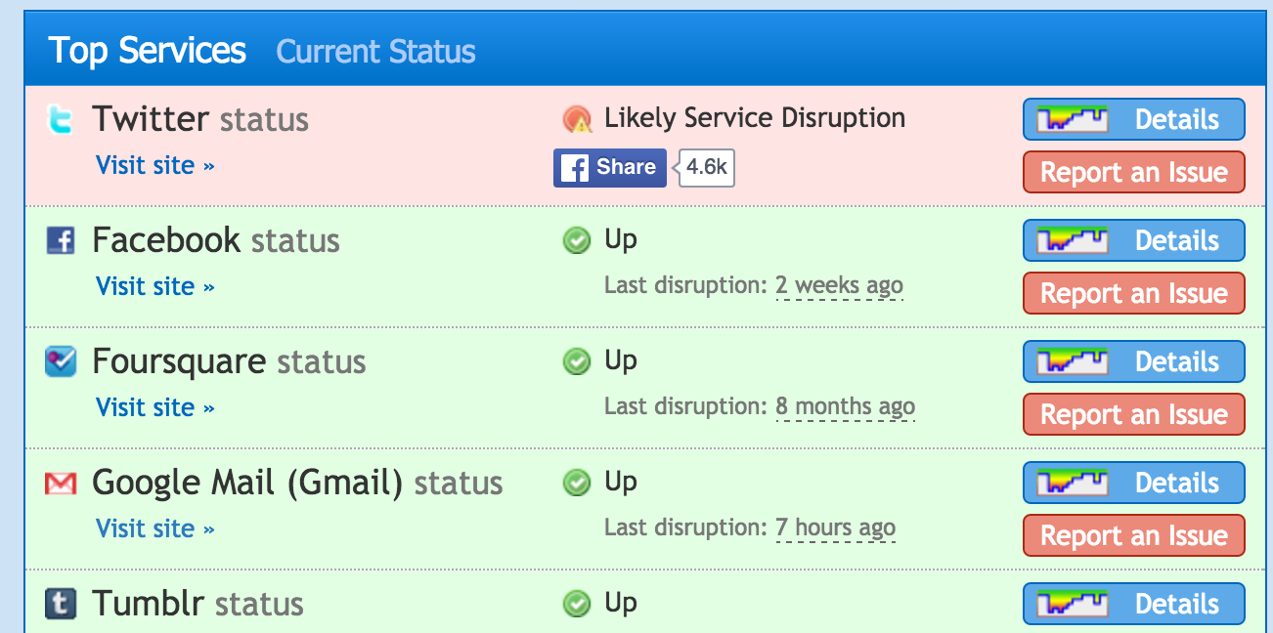Click the Foursquare checkmark icon
The height and width of the screenshot is (633, 1273).
(x=61, y=361)
